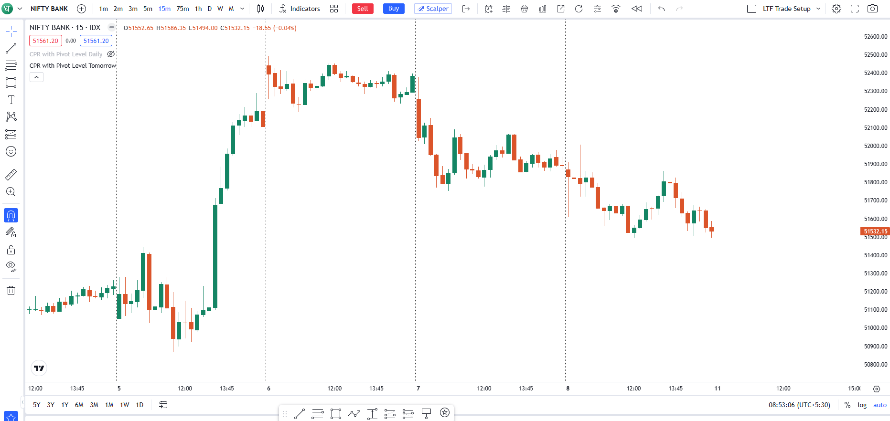Click the favorites toolbar star icon
This screenshot has width=890, height=421.
point(445,413)
